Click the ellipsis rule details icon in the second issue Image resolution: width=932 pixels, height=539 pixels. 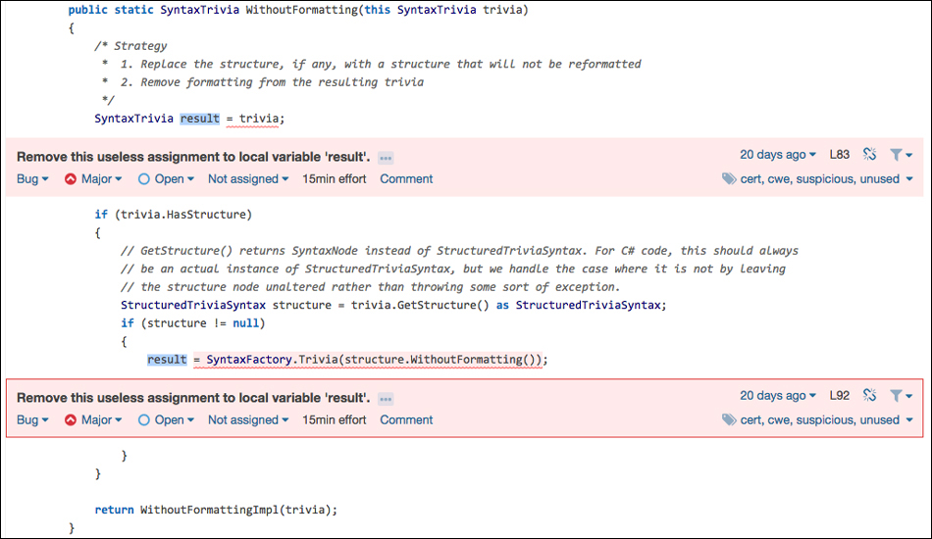click(x=386, y=399)
